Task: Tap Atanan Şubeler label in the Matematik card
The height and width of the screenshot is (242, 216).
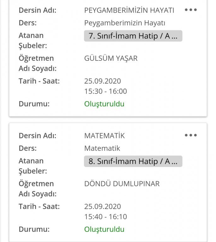Action: click(x=32, y=166)
